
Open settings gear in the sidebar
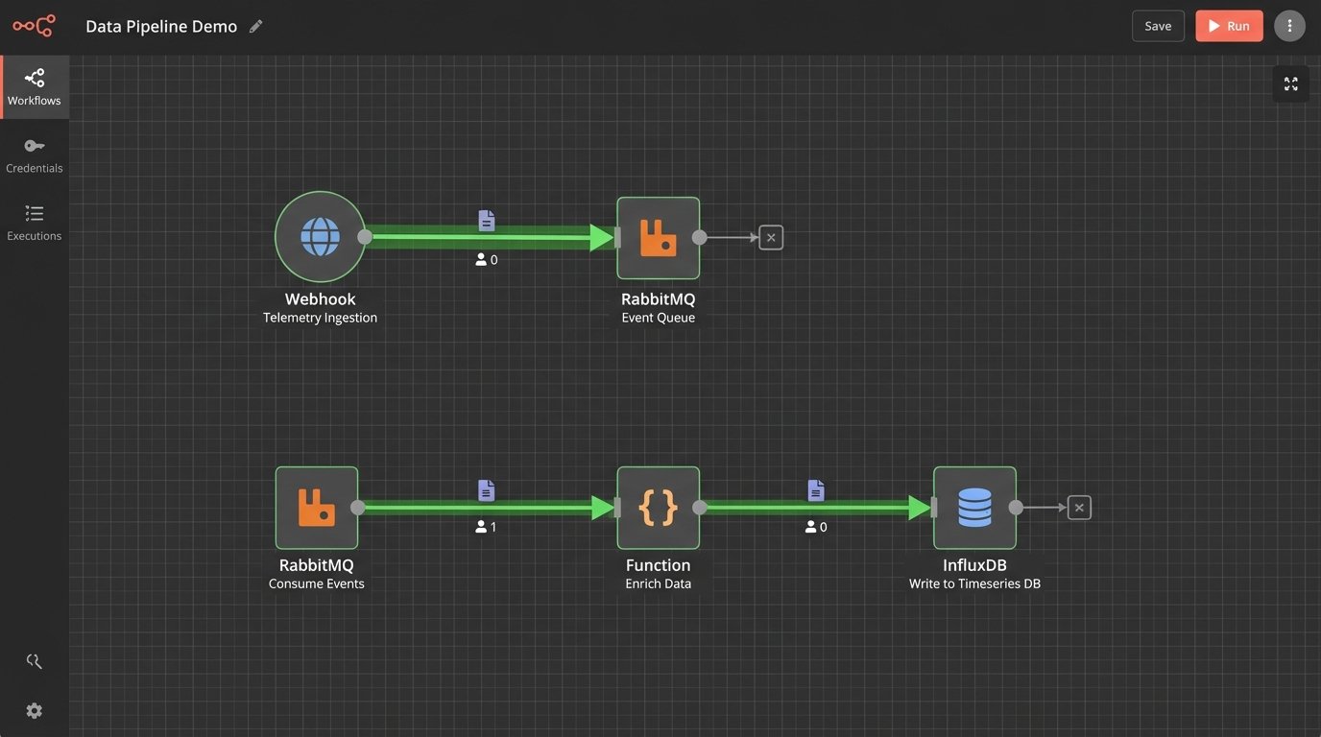pos(34,711)
